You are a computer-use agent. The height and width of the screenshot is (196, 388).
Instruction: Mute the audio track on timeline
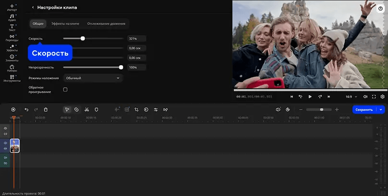click(x=6, y=157)
